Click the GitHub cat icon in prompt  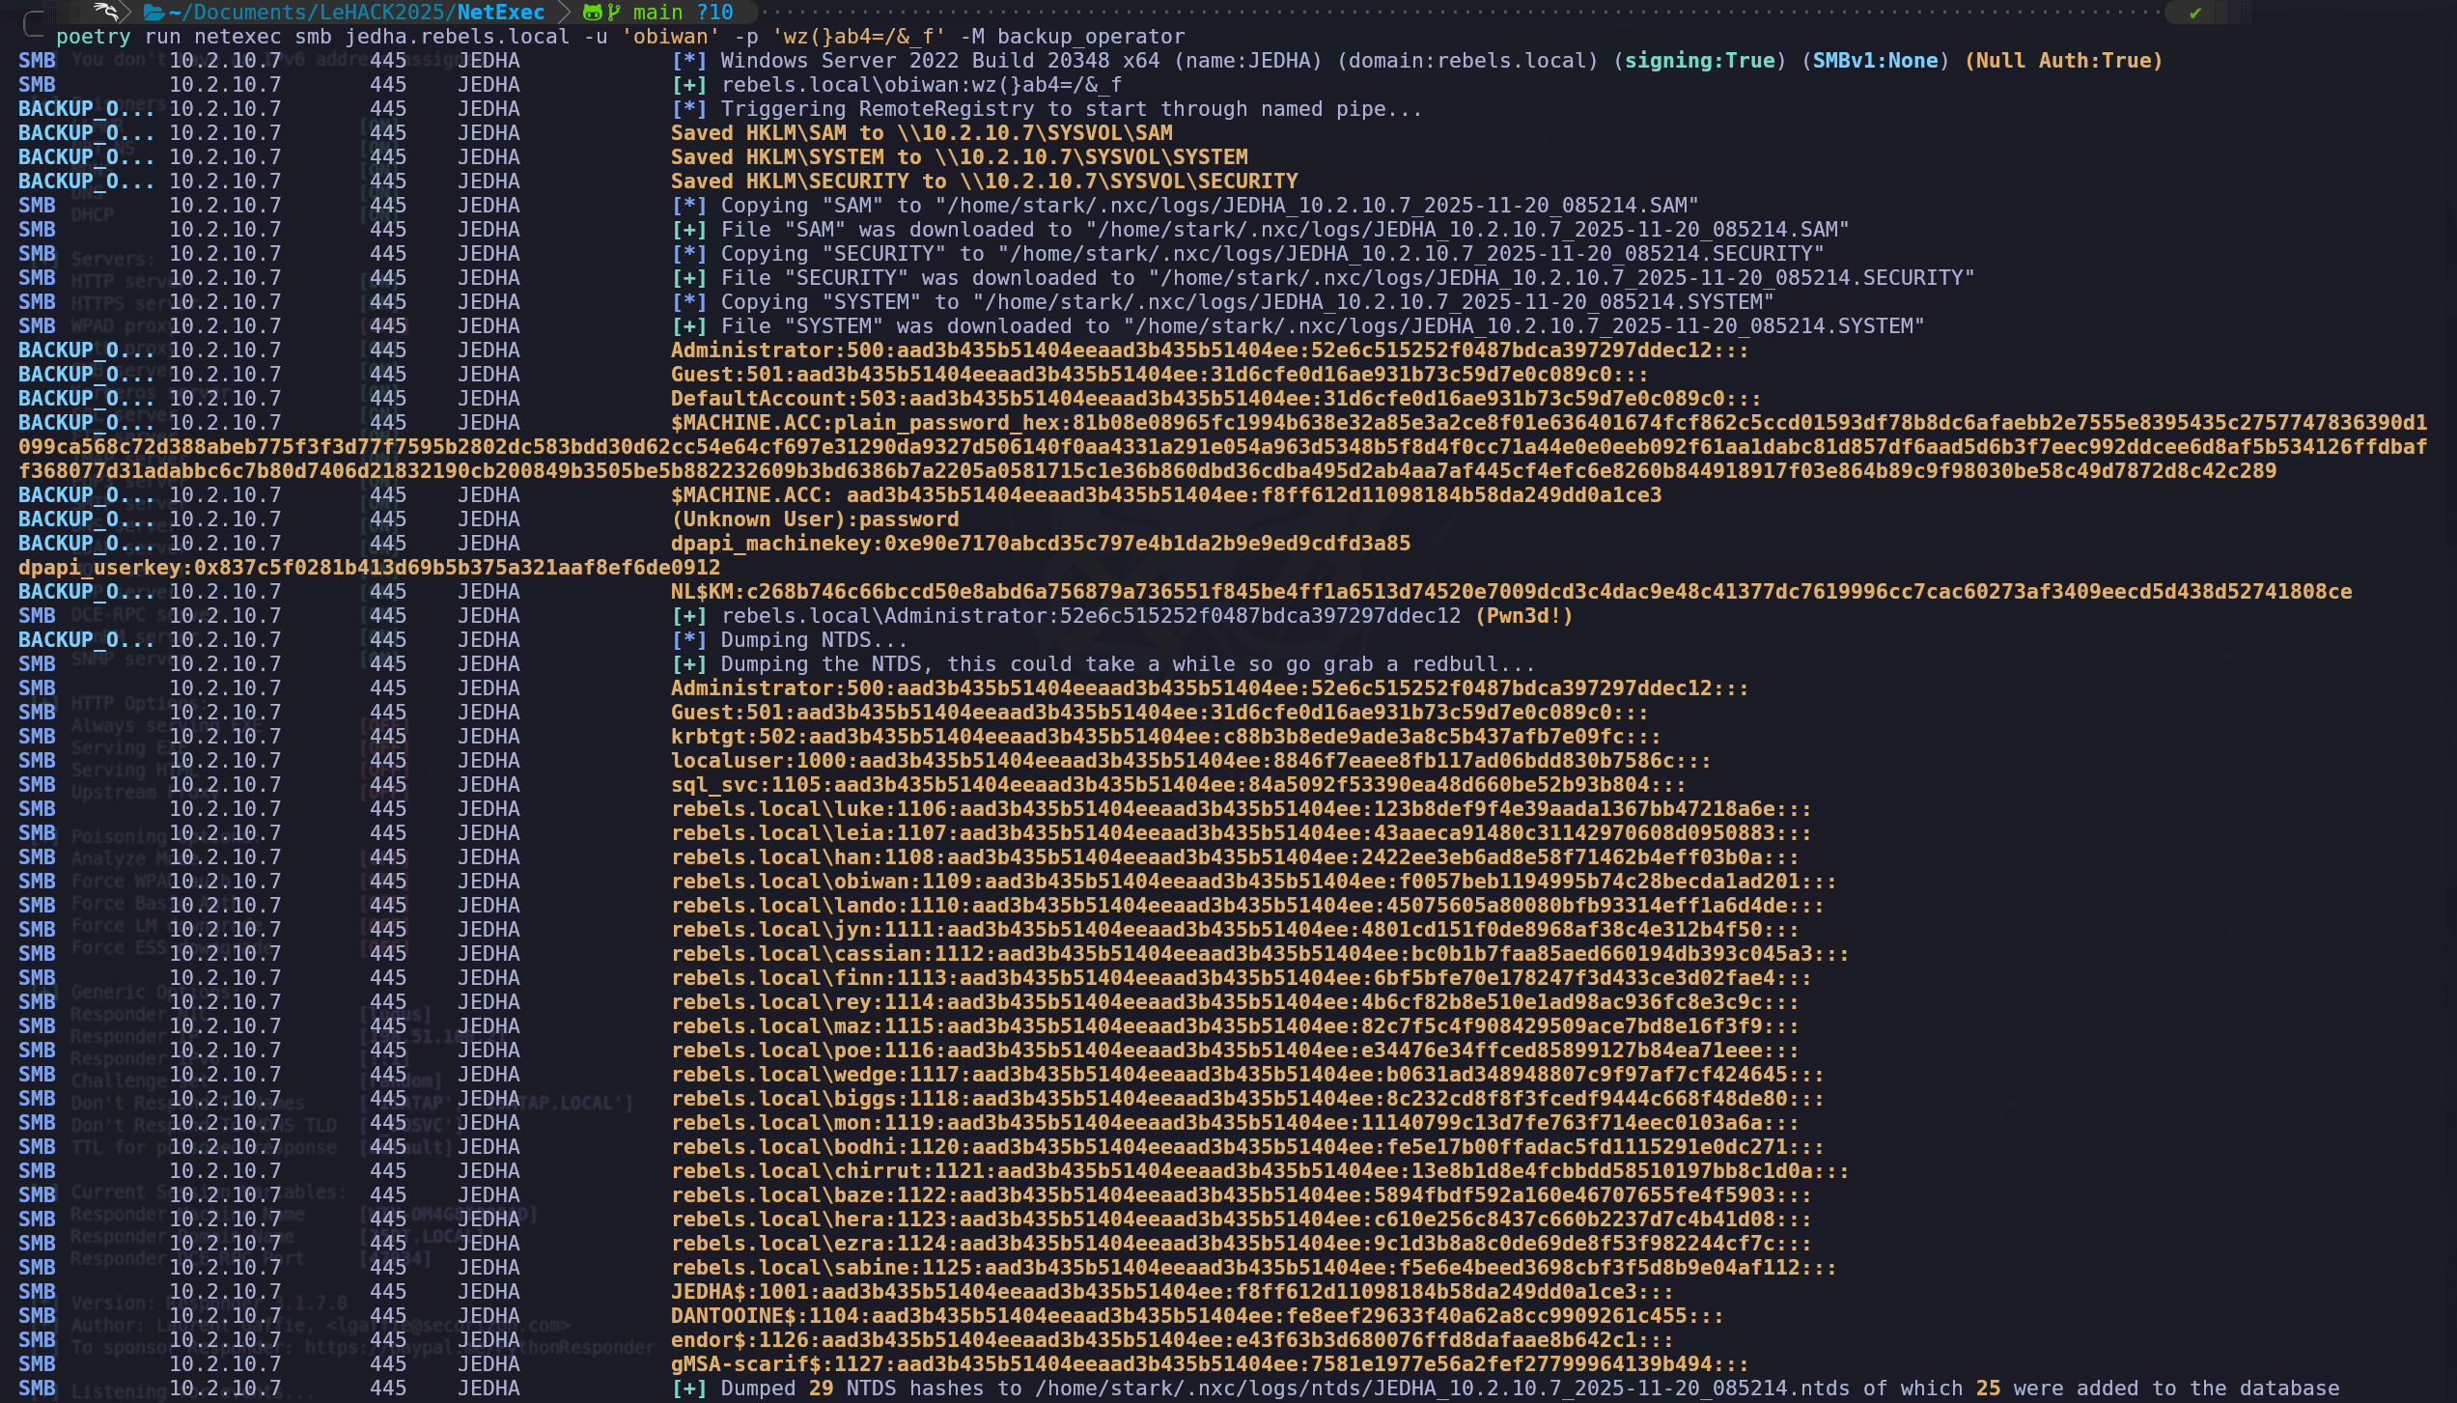[x=591, y=12]
